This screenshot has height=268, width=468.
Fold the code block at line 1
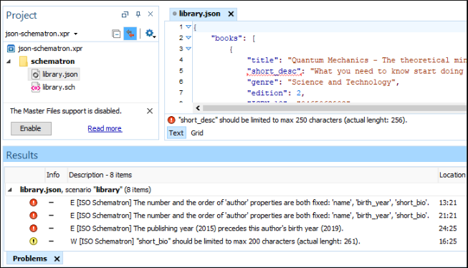(x=188, y=27)
